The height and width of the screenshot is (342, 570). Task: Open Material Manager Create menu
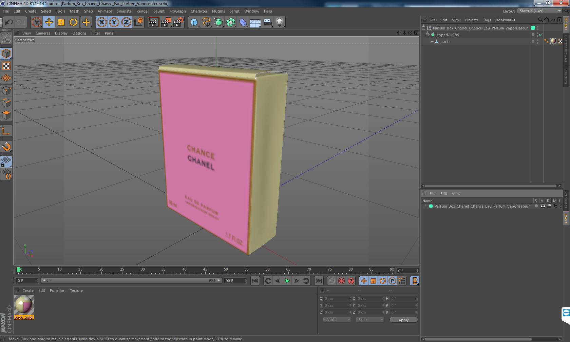(28, 291)
